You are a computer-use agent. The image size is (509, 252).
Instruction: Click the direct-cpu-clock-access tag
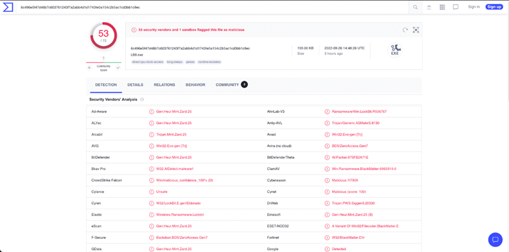click(148, 62)
